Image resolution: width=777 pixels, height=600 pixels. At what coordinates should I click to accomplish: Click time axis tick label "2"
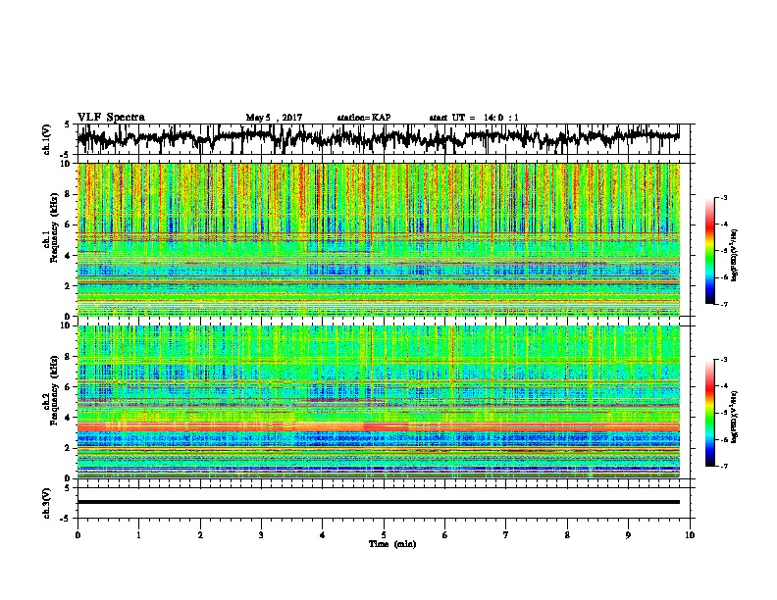(200, 535)
